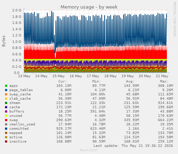Click the dark blue committed legend swatch
Image resolution: width=178 pixels, height=154 pixels.
pos(6,129)
